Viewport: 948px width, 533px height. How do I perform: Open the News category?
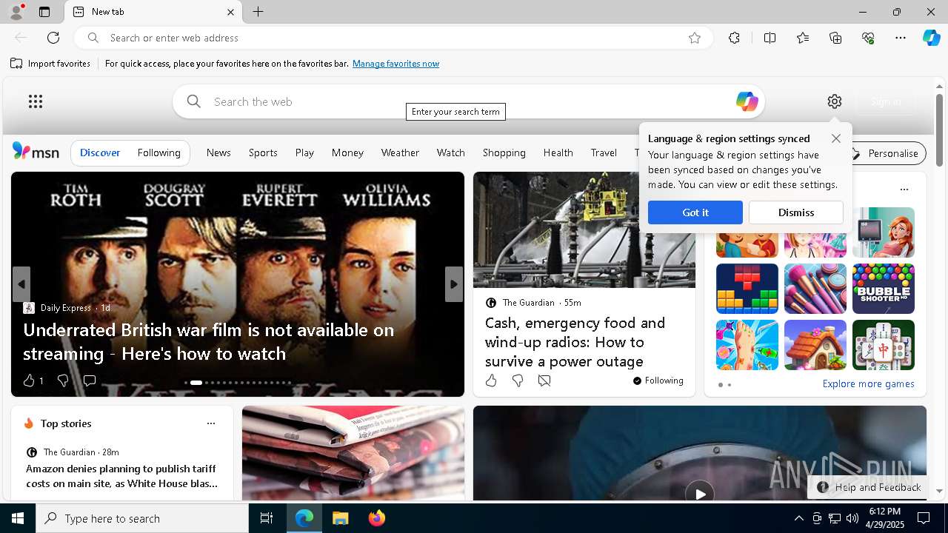click(x=218, y=152)
